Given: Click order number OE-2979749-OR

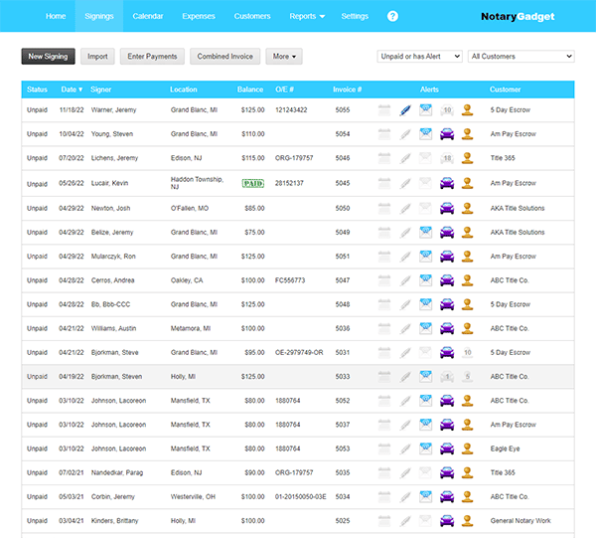Looking at the screenshot, I should tap(299, 352).
